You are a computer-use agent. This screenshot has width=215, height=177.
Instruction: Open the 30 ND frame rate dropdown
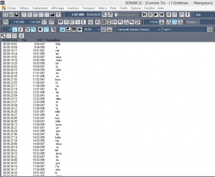coord(91,29)
